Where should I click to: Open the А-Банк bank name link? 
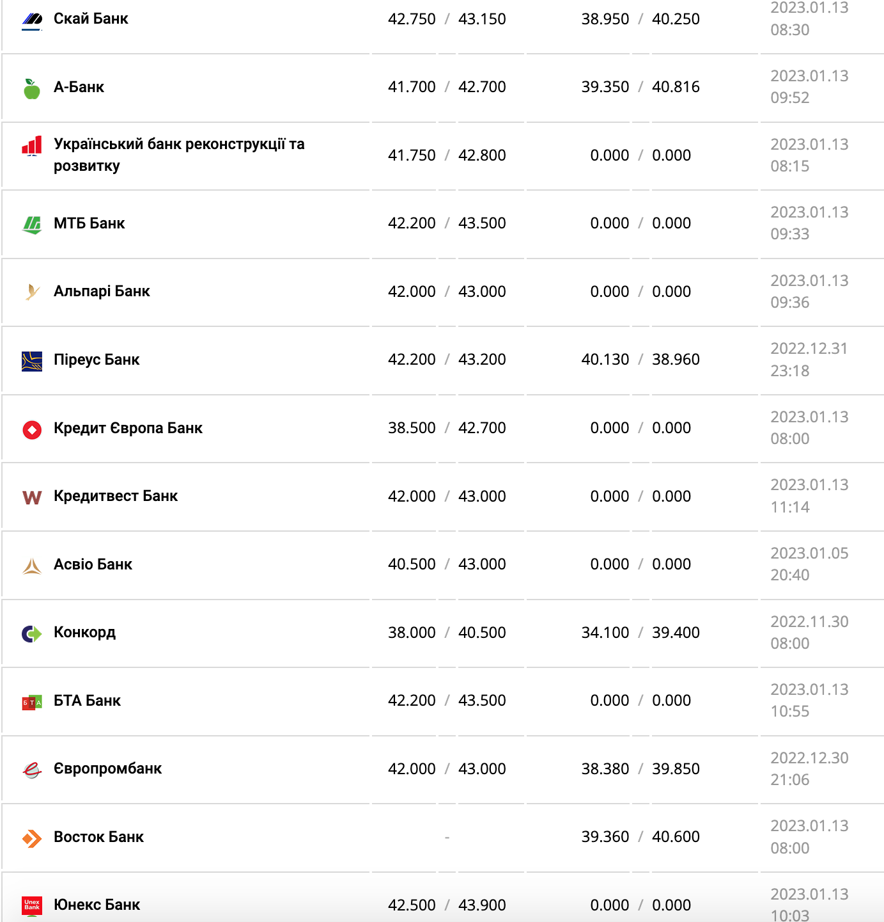coord(79,87)
